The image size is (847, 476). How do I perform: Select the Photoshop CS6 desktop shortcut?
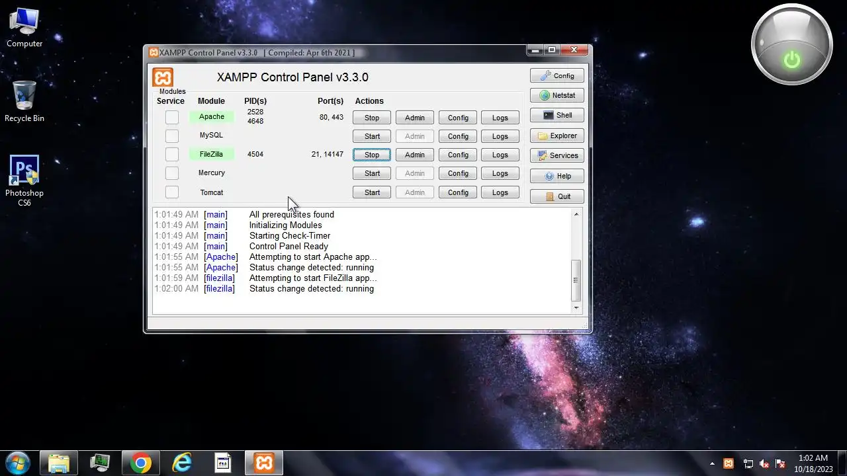pos(24,180)
